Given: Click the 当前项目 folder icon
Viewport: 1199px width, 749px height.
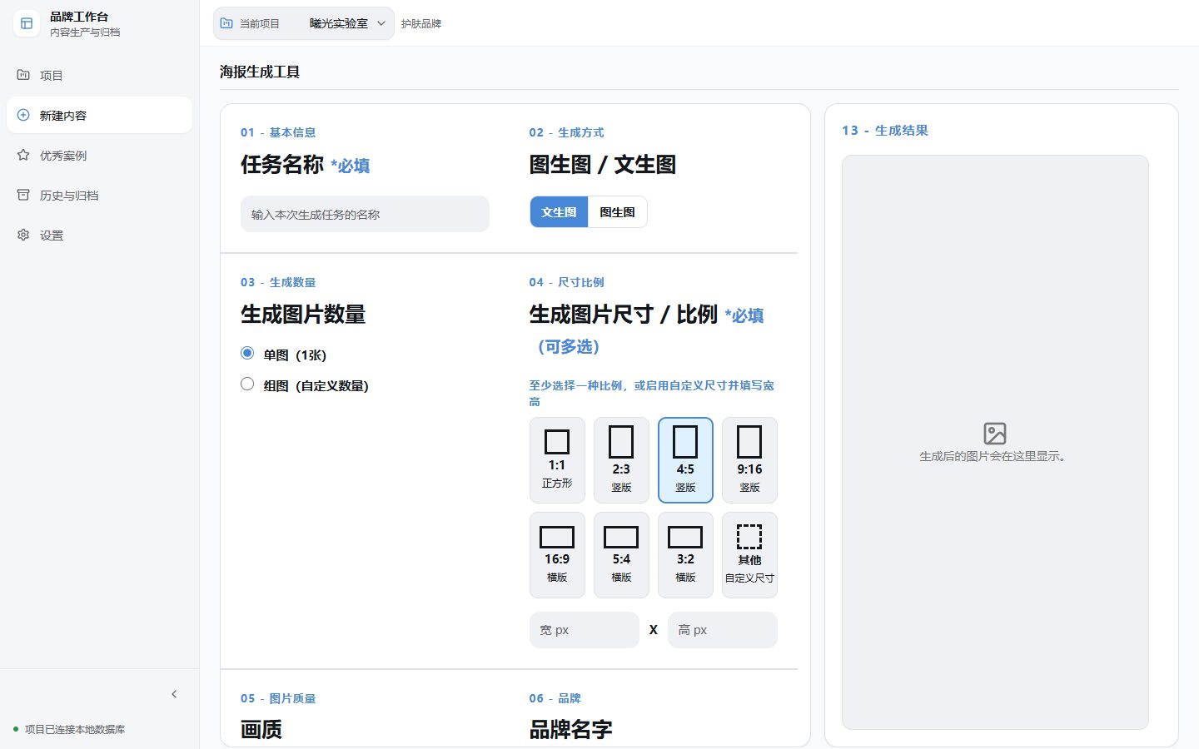Looking at the screenshot, I should pos(226,23).
